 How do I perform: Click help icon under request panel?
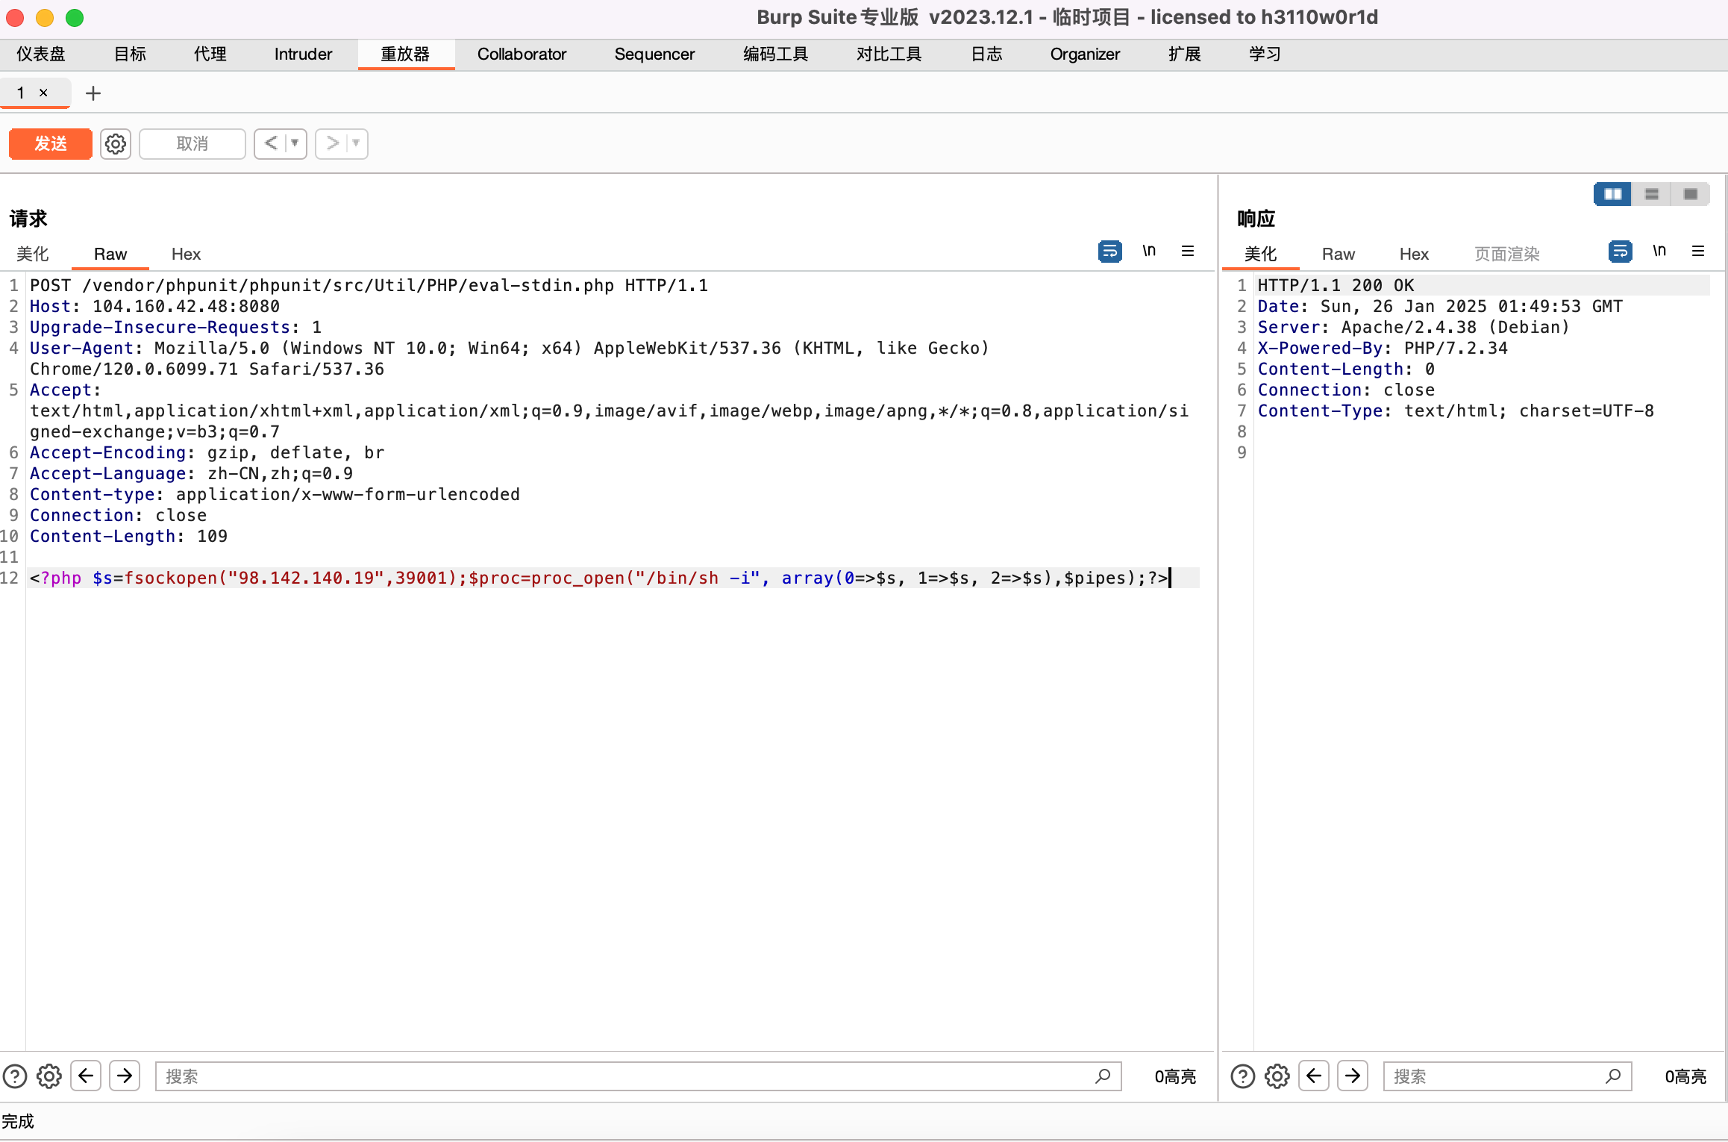[x=15, y=1076]
